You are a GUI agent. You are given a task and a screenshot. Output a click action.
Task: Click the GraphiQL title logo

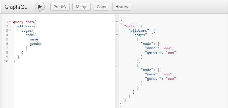(16, 7)
